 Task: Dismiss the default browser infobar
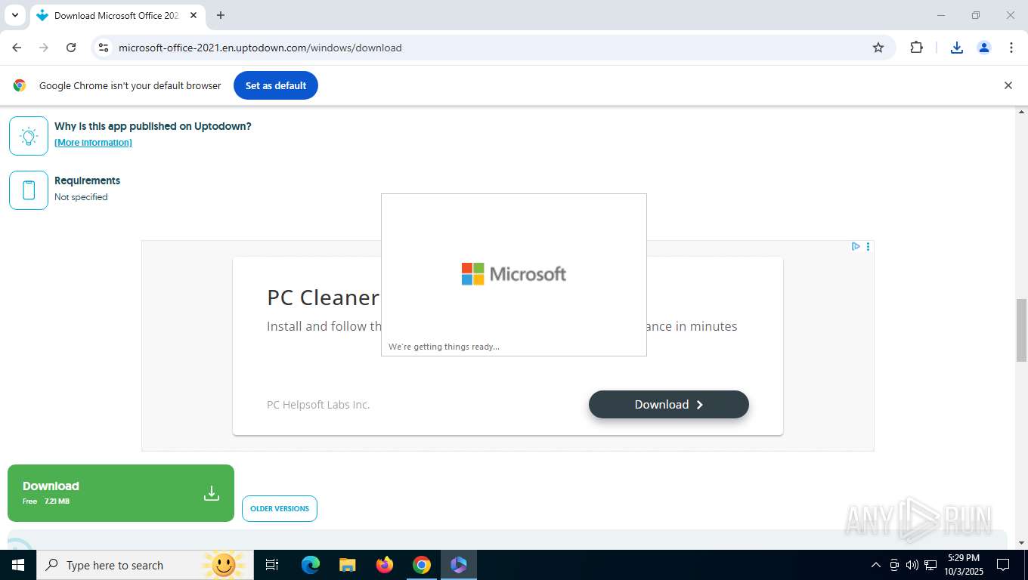point(1008,85)
